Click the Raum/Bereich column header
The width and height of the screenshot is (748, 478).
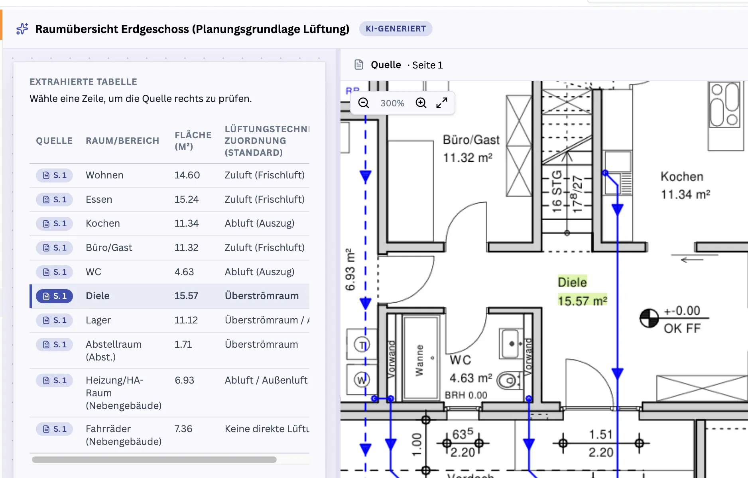tap(122, 141)
